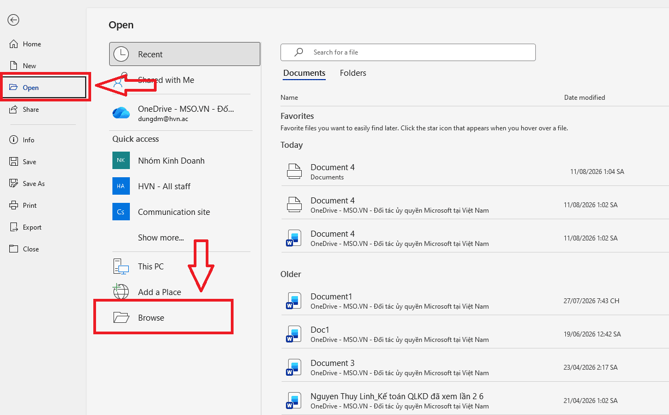Click the HA HVN All staff tile icon
The width and height of the screenshot is (669, 415).
click(121, 186)
